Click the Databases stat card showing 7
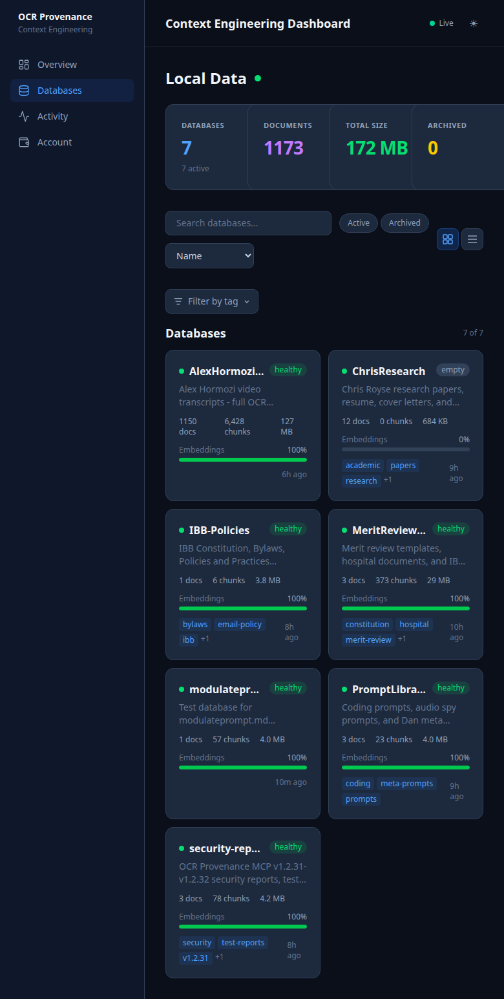Image resolution: width=504 pixels, height=999 pixels. pyautogui.click(x=207, y=147)
